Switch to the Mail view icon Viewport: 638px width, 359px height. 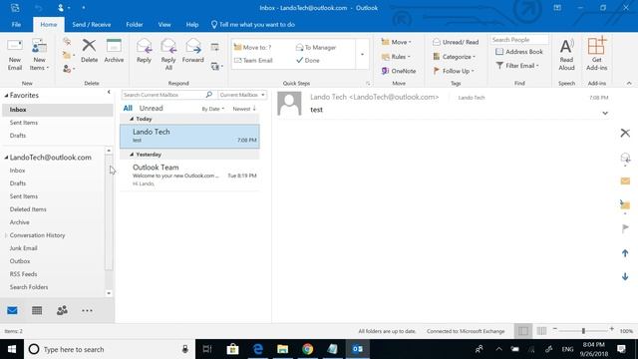coord(12,310)
